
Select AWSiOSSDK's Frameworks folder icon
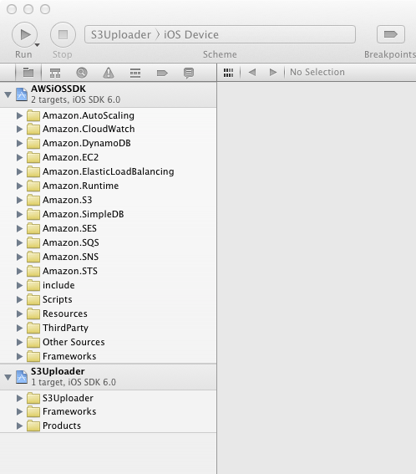33,356
